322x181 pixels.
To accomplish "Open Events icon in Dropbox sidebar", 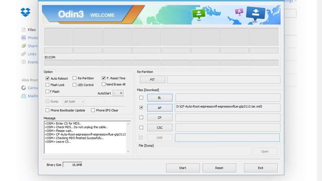I will [24, 62].
